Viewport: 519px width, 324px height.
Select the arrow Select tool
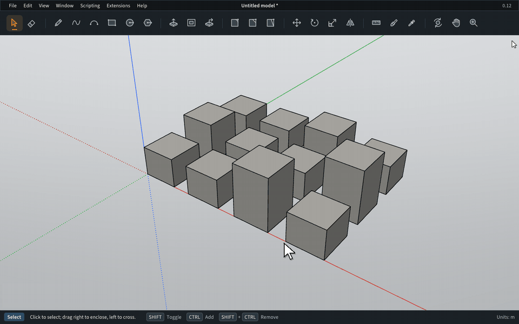[14, 23]
